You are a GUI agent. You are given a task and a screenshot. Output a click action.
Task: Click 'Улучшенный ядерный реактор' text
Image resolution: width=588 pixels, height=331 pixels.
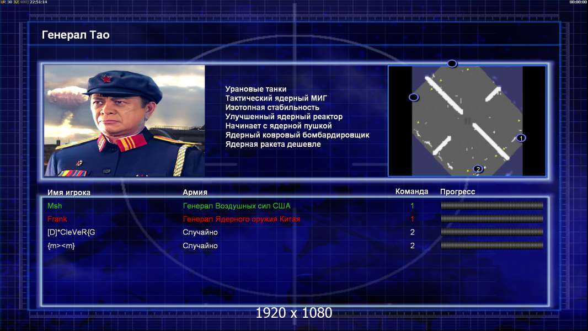click(284, 116)
